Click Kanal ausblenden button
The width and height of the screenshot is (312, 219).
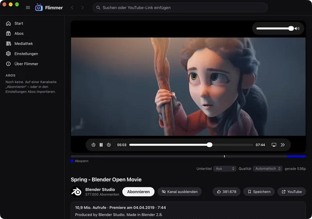coord(180,192)
